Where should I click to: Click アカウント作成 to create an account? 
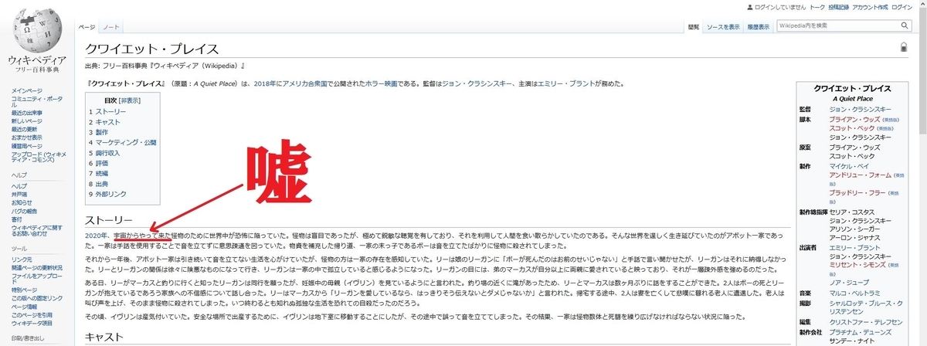(870, 6)
